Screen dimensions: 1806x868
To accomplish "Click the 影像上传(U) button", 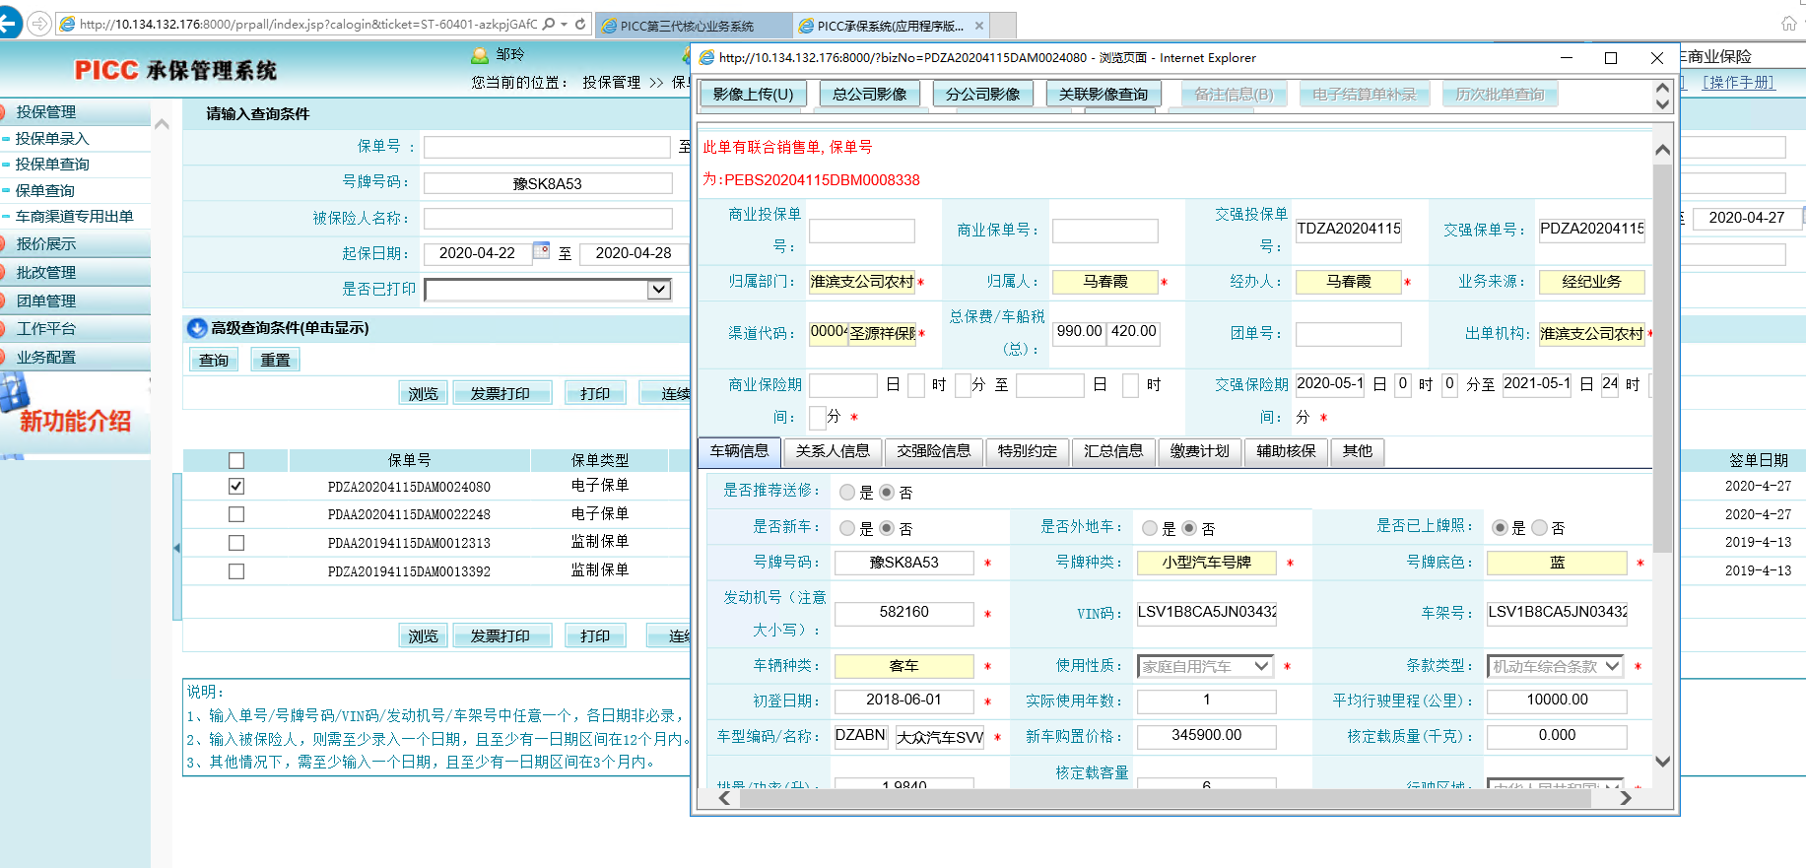I will pos(753,95).
